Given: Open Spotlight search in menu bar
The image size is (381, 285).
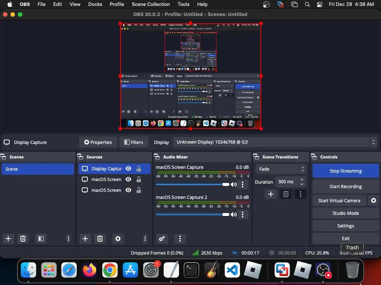Looking at the screenshot, I should tap(307, 4).
